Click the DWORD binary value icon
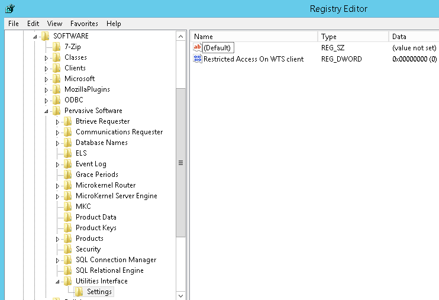 (x=197, y=59)
